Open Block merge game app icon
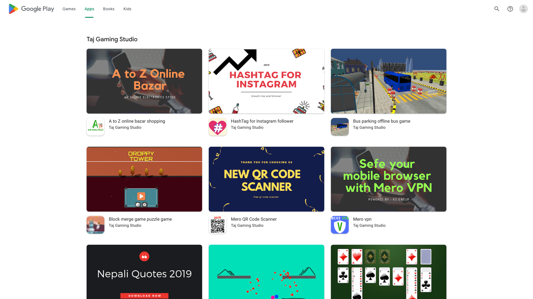 click(95, 225)
